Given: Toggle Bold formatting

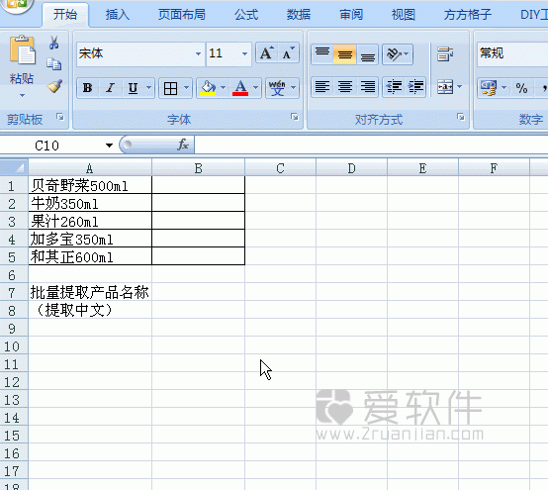Looking at the screenshot, I should click(x=87, y=87).
